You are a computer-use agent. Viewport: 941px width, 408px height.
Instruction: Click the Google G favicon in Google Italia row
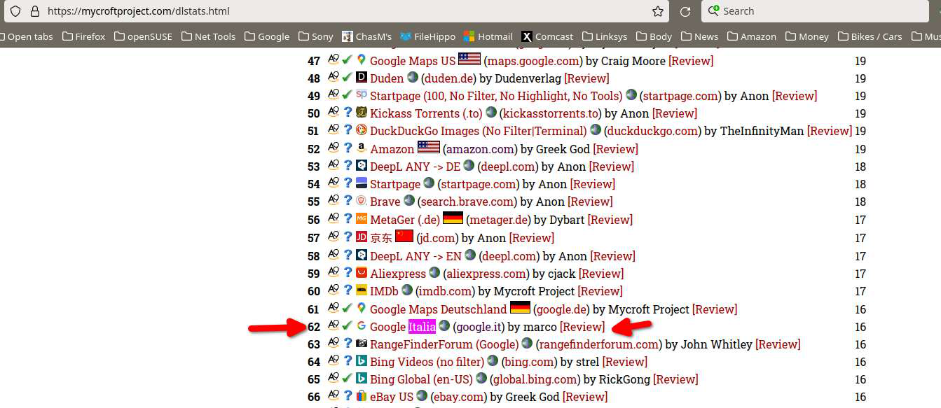pyautogui.click(x=362, y=325)
